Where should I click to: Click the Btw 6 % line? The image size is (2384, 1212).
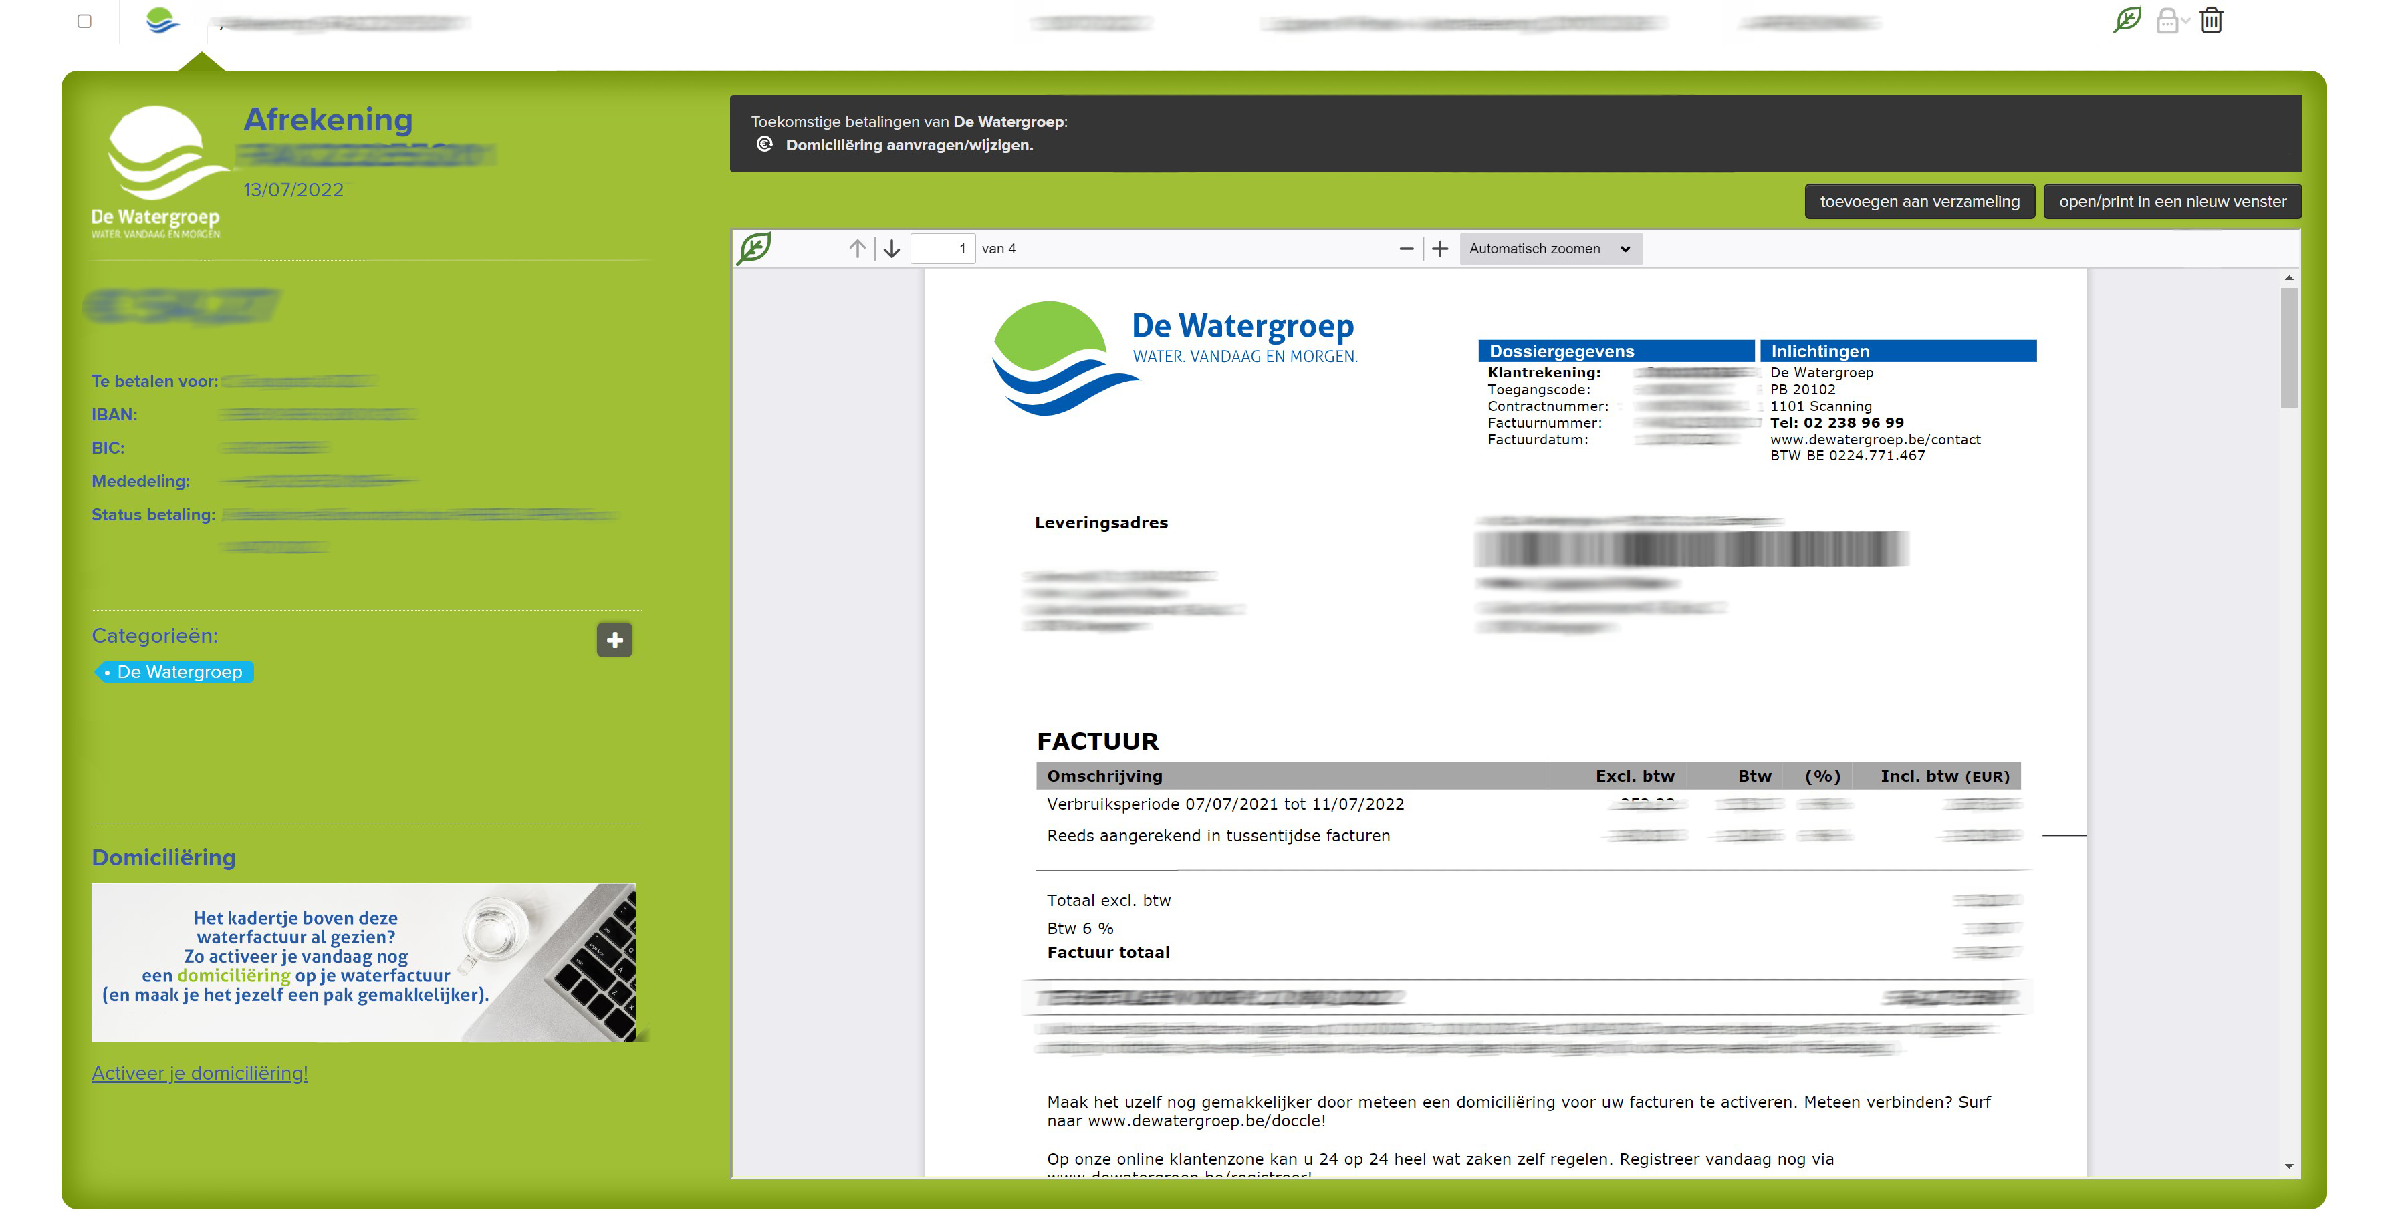(1079, 928)
